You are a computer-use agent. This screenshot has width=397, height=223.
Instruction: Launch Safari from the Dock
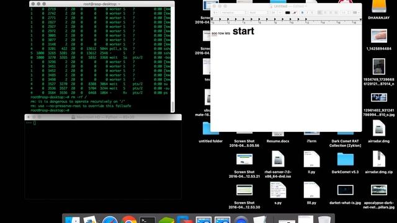110,219
